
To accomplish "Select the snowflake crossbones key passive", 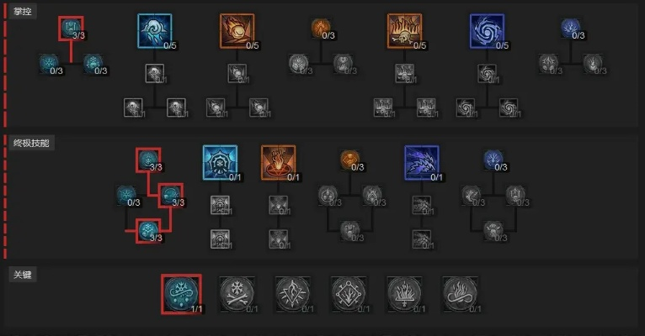I will pos(237,294).
